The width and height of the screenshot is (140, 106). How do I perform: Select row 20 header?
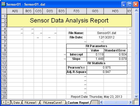(4, 97)
